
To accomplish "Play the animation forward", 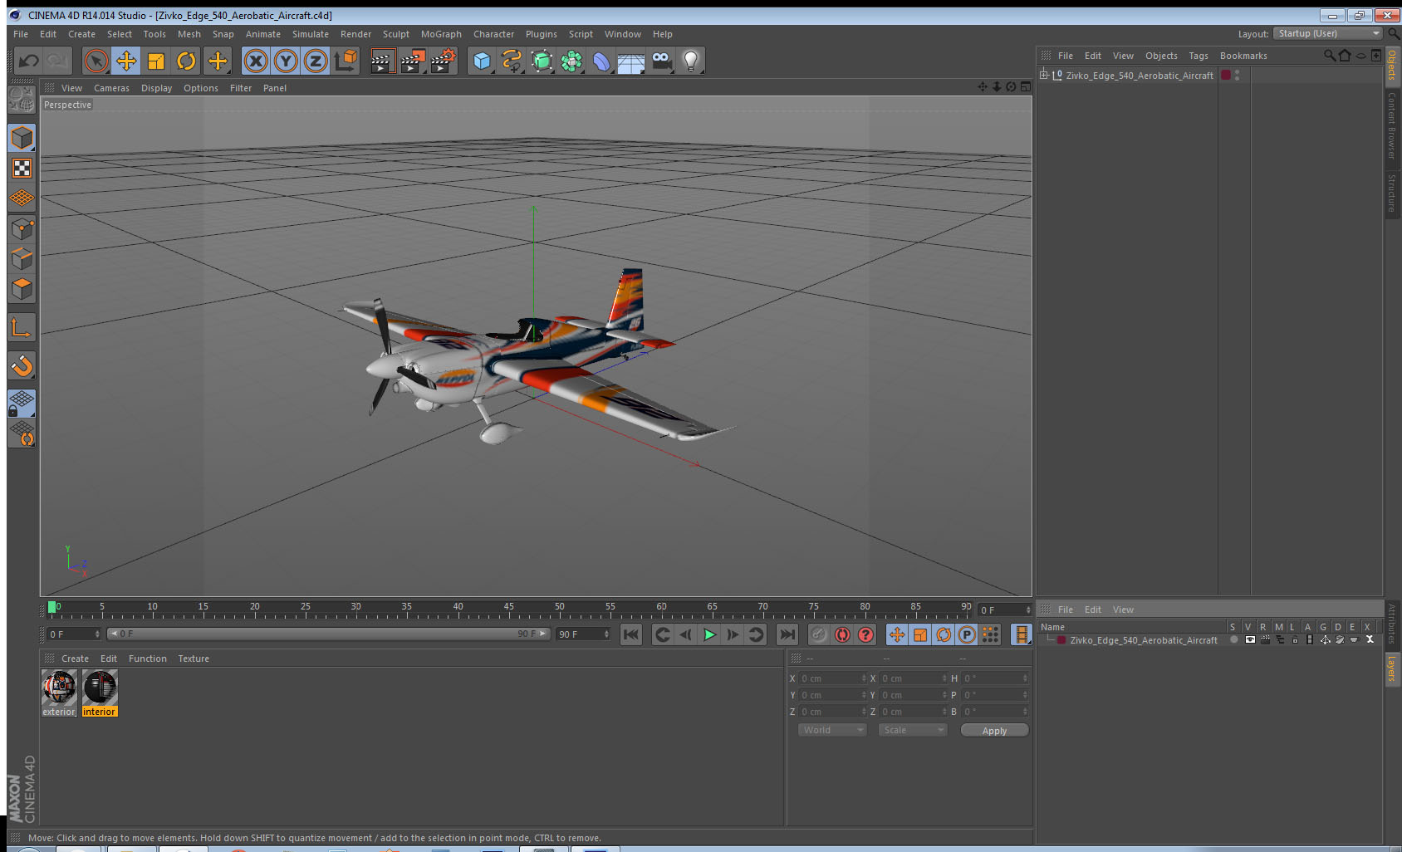I will 709,634.
